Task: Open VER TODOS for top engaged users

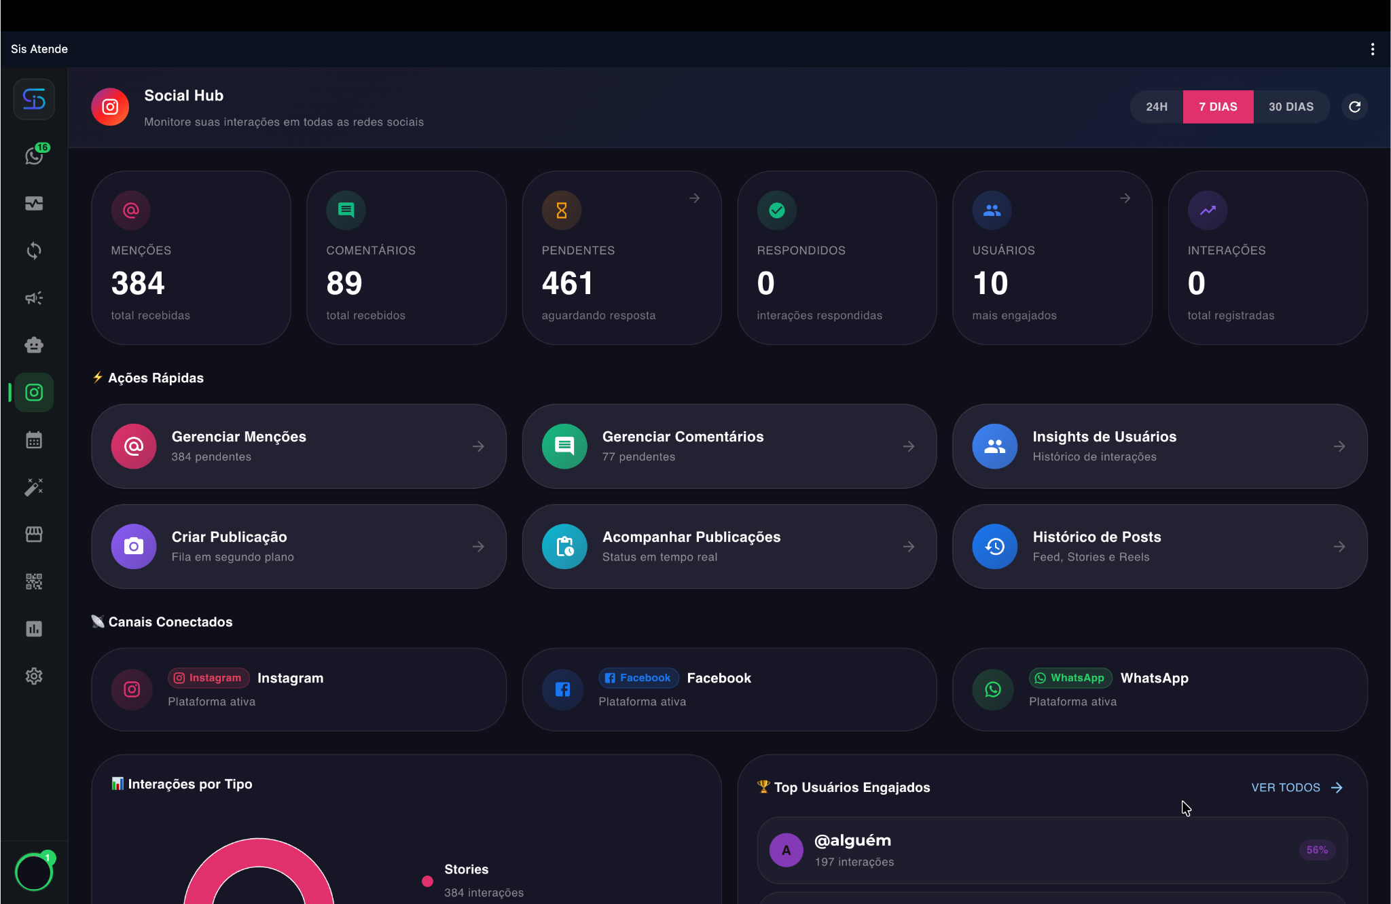Action: pos(1286,787)
